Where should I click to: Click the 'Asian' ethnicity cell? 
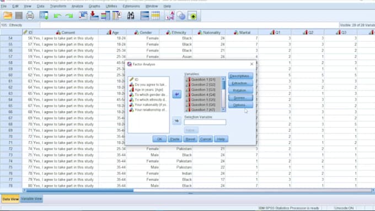176,57
